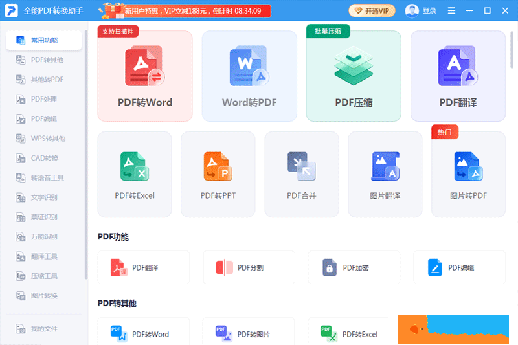
Task: Open the 常用功能 sidebar section
Action: pyautogui.click(x=43, y=40)
